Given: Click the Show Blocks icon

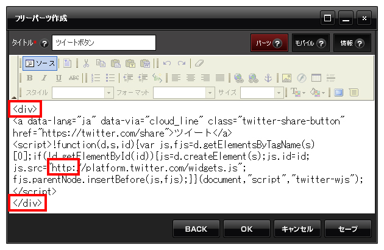Looking at the screenshot, I should 354,93.
